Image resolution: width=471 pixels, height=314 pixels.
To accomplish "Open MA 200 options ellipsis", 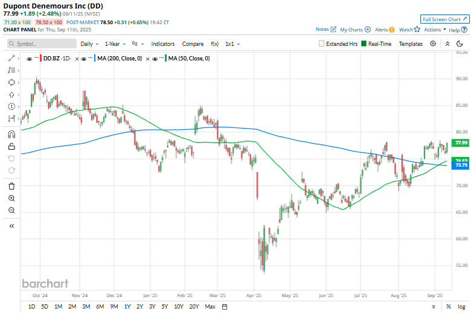I will [x=90, y=58].
